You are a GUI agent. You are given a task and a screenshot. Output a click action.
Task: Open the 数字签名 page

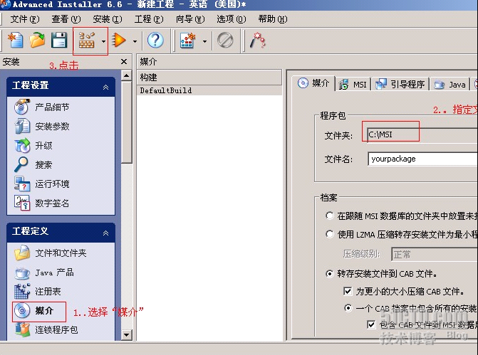[42, 203]
